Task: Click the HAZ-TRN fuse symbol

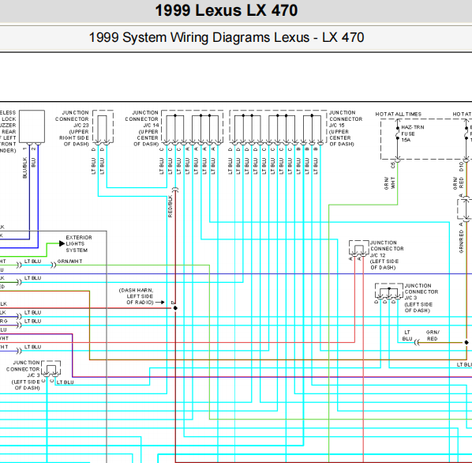Action: pyautogui.click(x=397, y=134)
